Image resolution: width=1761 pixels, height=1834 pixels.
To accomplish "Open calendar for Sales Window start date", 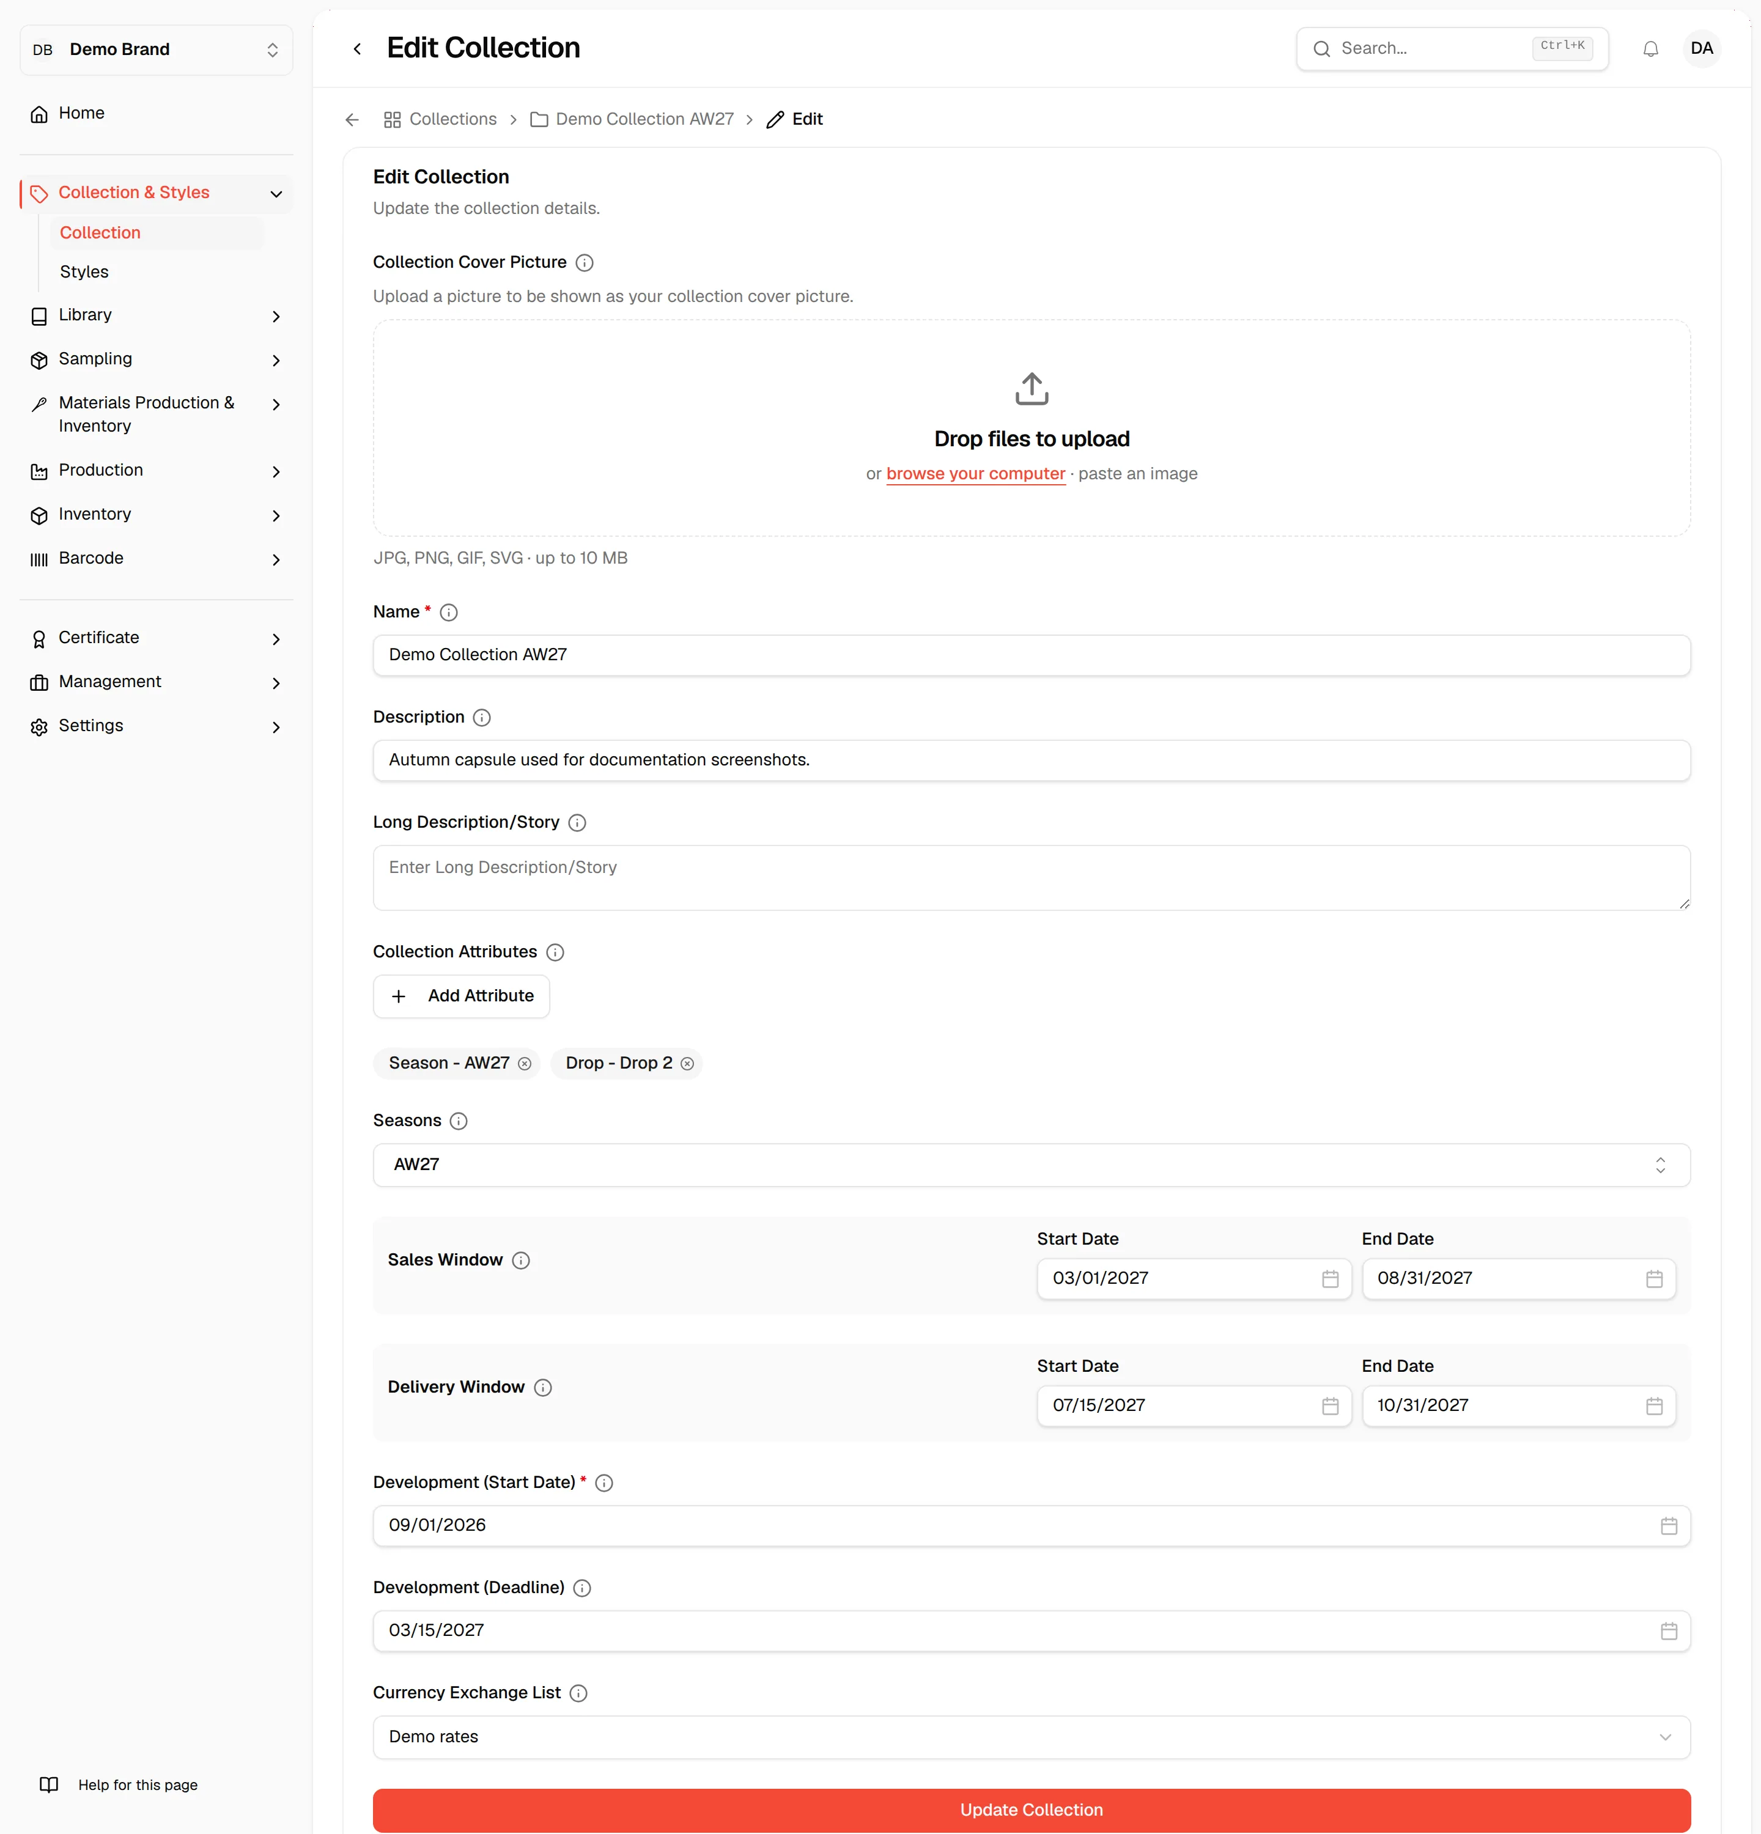I will [x=1330, y=1279].
